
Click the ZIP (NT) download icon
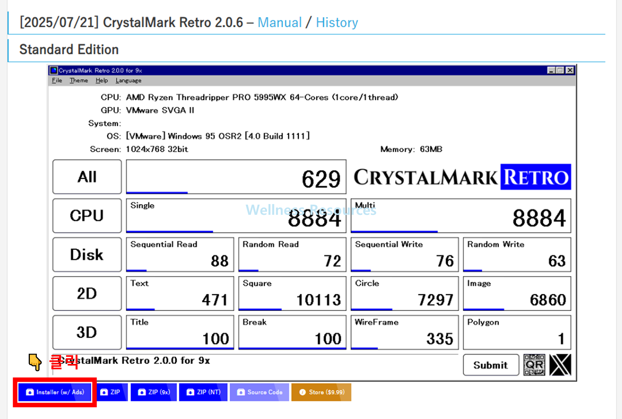[190, 392]
